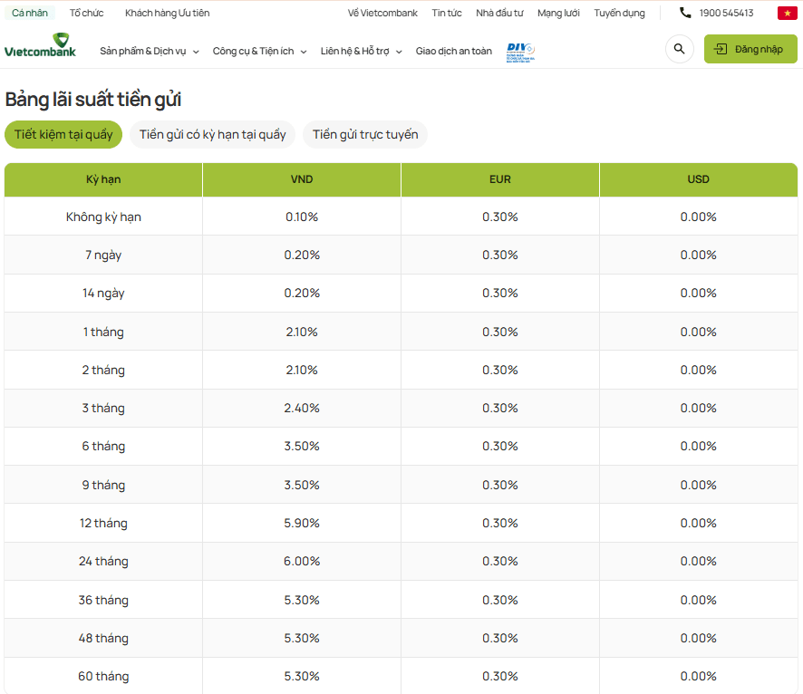This screenshot has width=803, height=694.
Task: Open the Về Vietcombank link
Action: [382, 13]
